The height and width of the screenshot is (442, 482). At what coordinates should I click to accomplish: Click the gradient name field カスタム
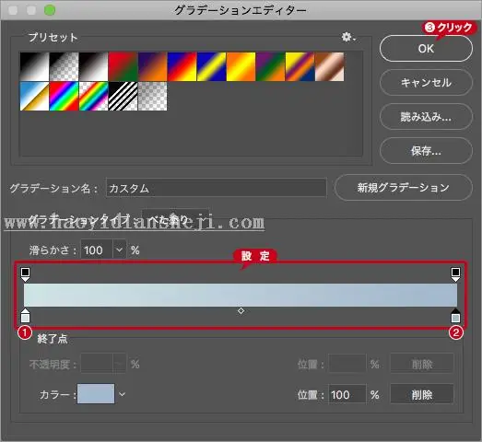coord(216,188)
